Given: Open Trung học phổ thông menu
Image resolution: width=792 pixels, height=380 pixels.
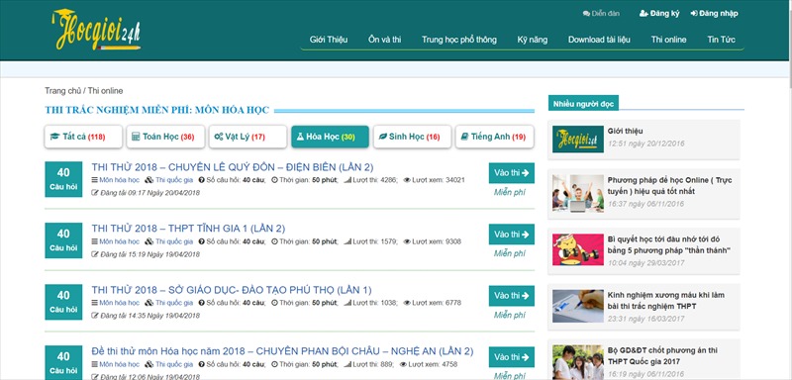Looking at the screenshot, I should (x=459, y=40).
